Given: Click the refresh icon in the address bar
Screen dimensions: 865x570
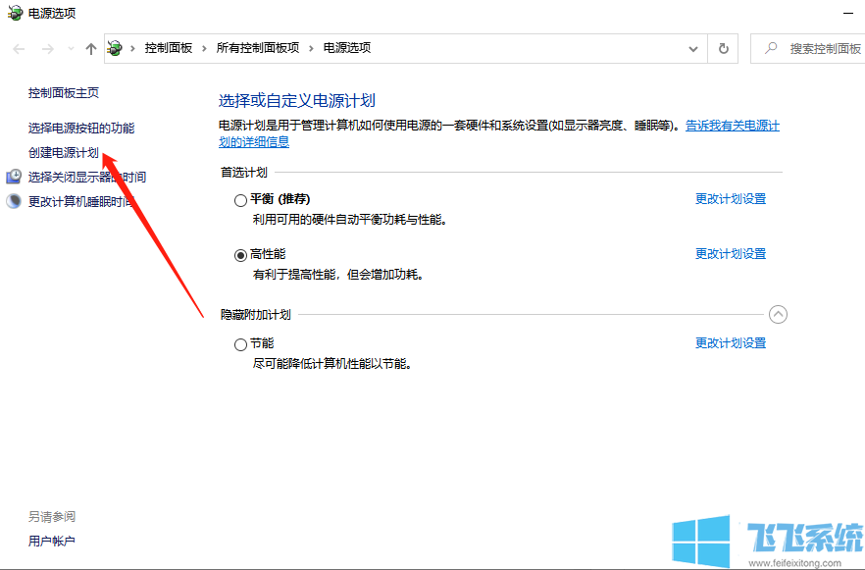Looking at the screenshot, I should (723, 47).
